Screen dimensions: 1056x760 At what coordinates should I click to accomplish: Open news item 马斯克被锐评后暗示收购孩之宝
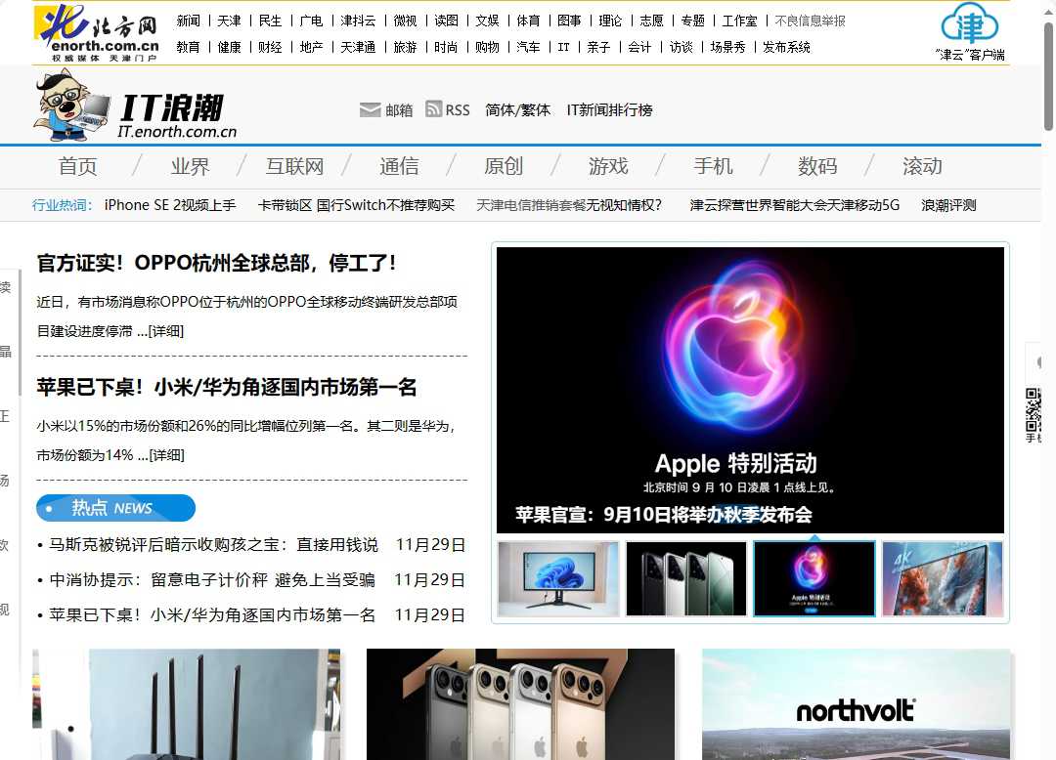(x=213, y=545)
